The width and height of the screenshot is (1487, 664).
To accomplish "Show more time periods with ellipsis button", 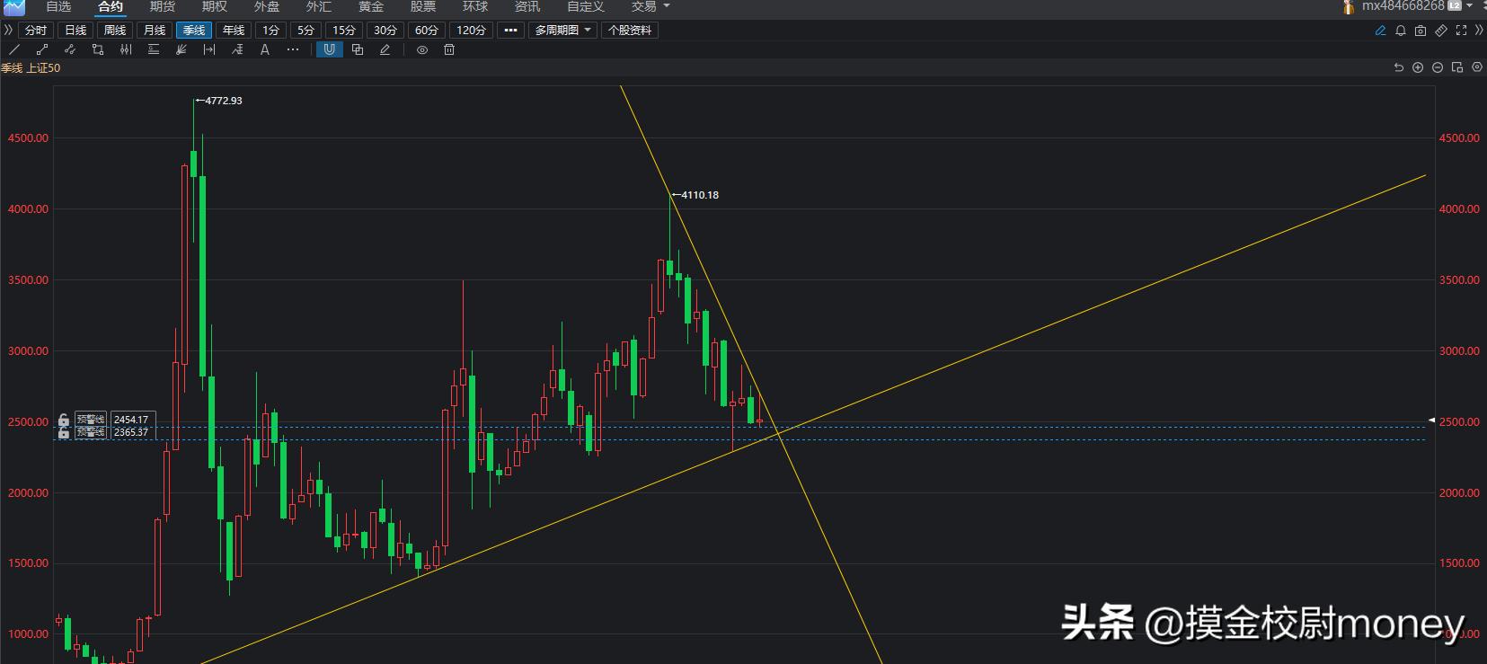I will 510,31.
